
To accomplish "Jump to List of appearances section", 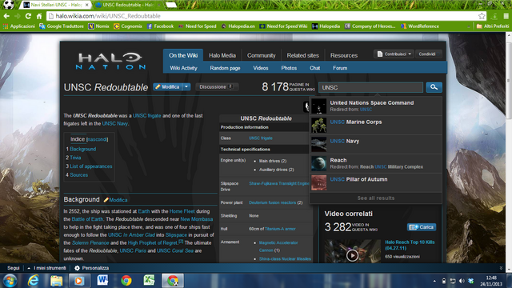I will 90,166.
